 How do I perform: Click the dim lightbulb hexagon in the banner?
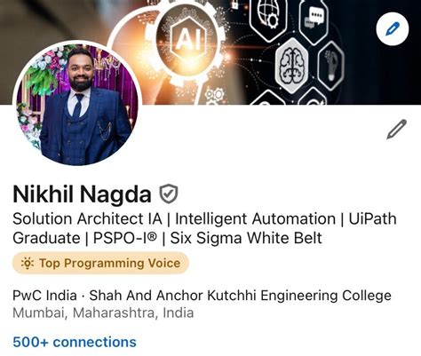tap(331, 66)
